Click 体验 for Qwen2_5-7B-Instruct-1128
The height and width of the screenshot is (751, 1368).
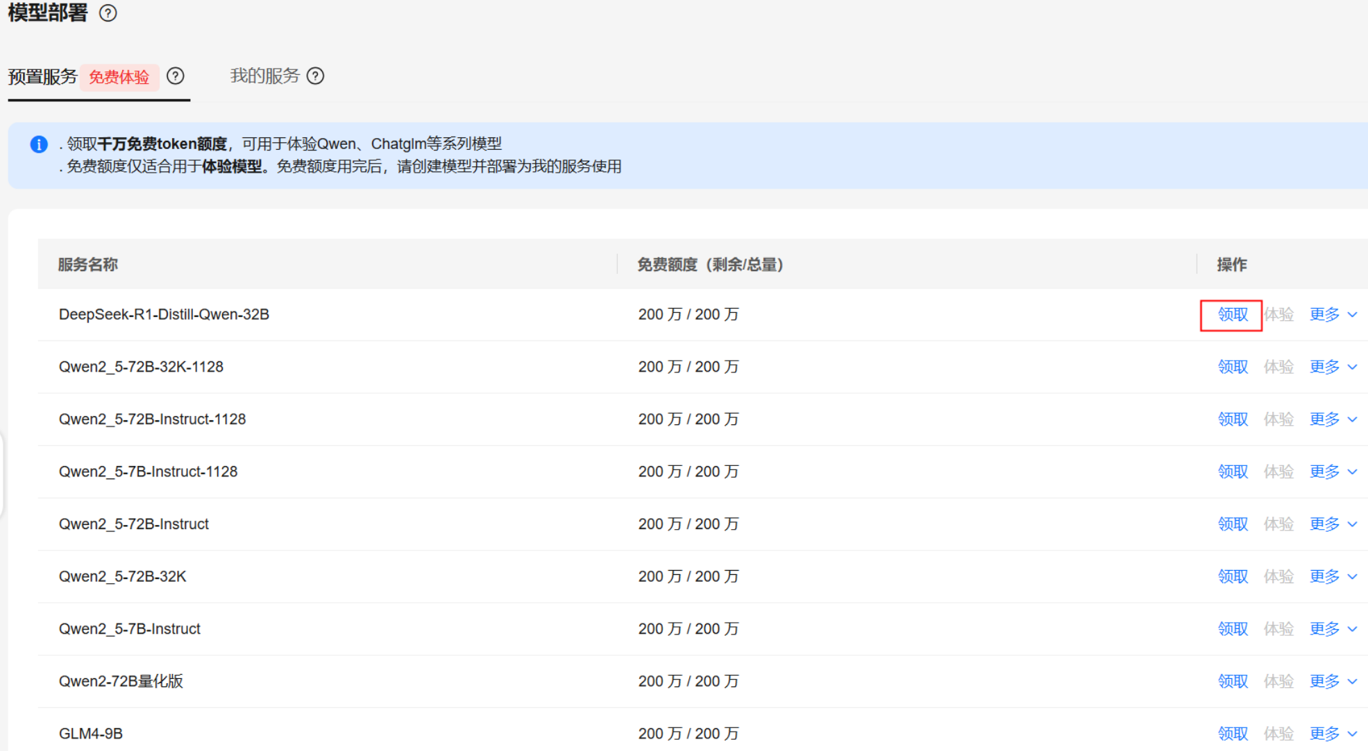[1278, 472]
